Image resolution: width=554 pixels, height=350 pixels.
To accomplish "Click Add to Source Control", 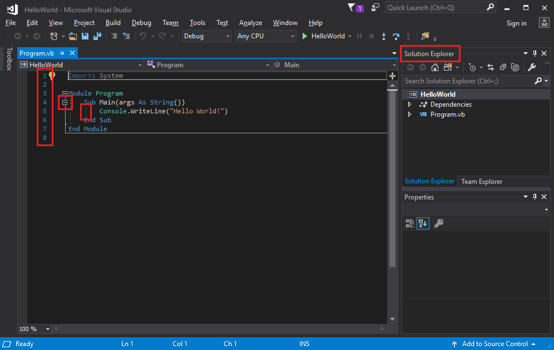I will click(494, 343).
